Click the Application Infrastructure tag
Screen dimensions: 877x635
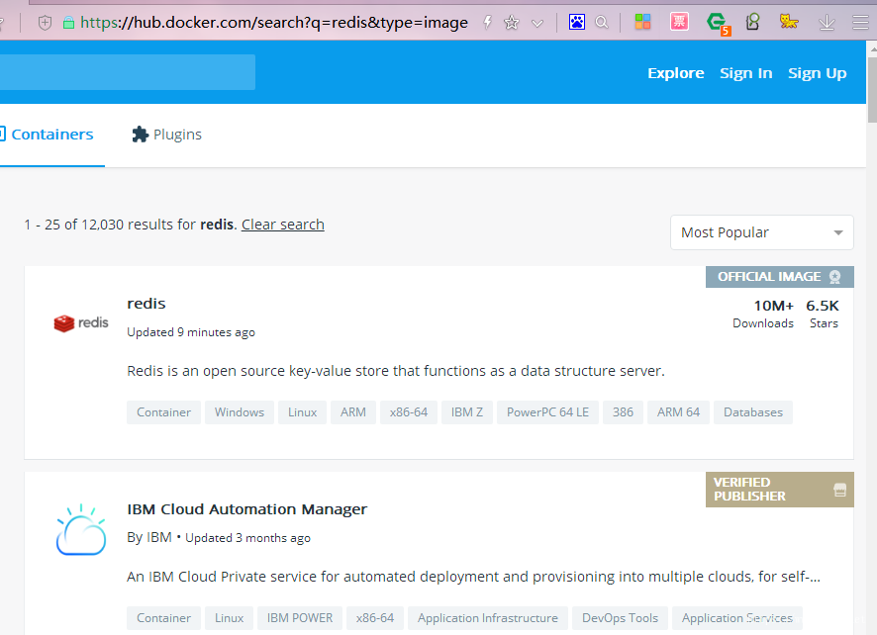pos(488,618)
